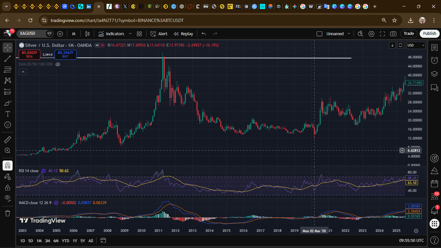Click the red SELL price button
The height and width of the screenshot is (248, 441).
29,55
